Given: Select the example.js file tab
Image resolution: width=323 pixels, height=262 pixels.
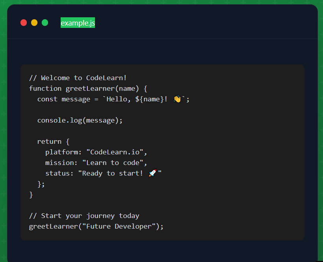Looking at the screenshot, I should coord(78,23).
